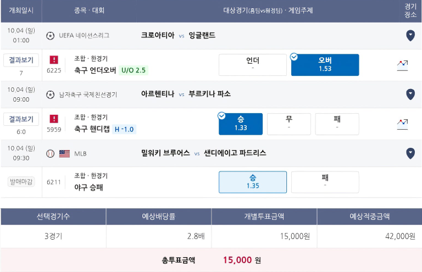Toggle the 승 1.35 baseball option
Screen dimensions: 422x272
point(252,182)
